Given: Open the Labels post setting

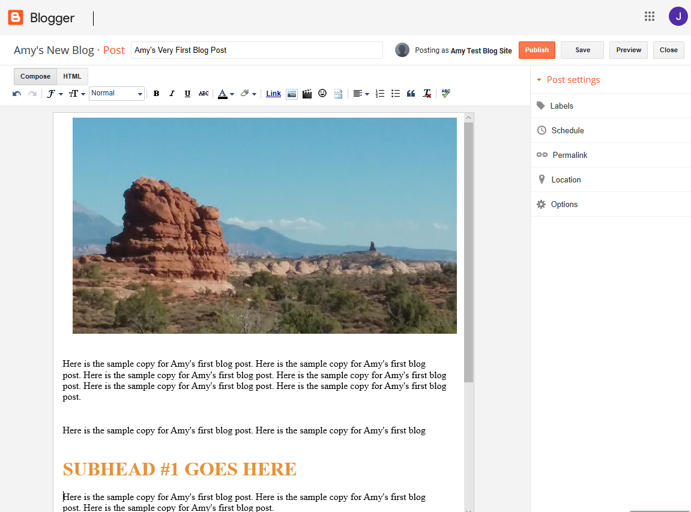Looking at the screenshot, I should pos(561,106).
